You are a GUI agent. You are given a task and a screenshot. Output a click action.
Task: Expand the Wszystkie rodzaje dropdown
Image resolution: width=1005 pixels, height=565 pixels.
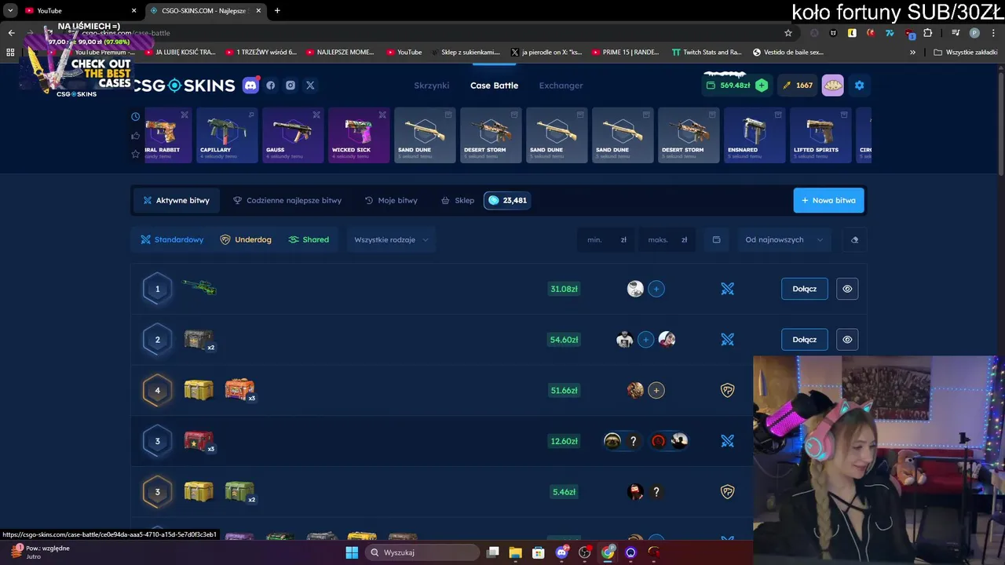391,240
